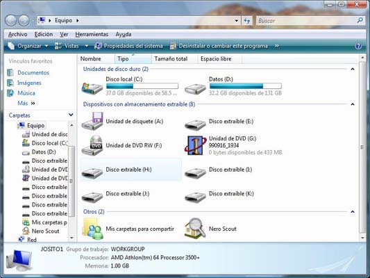Open Mis carpetas para compartir icon
The width and height of the screenshot is (370, 278).
[x=92, y=229]
